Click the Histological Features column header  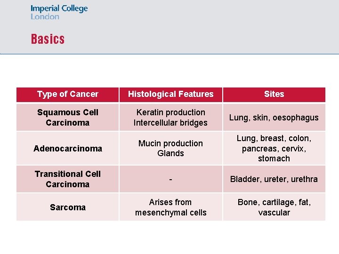171,95
